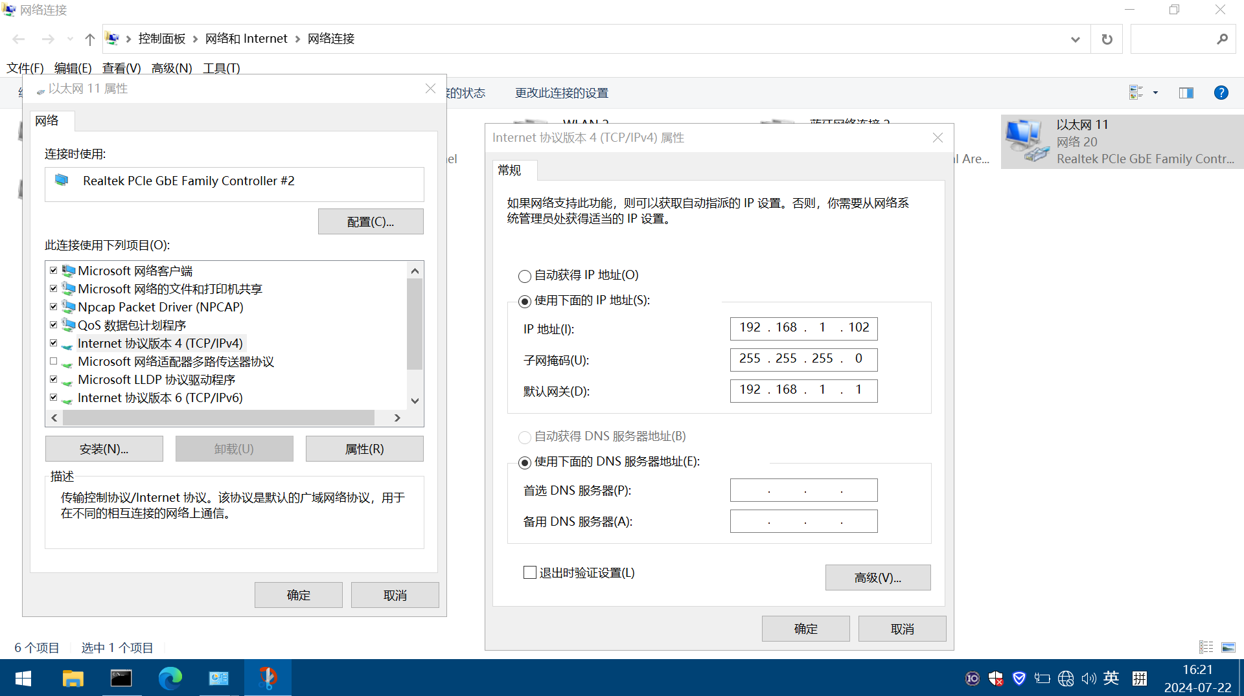Open the 查看(V) menu

point(121,68)
